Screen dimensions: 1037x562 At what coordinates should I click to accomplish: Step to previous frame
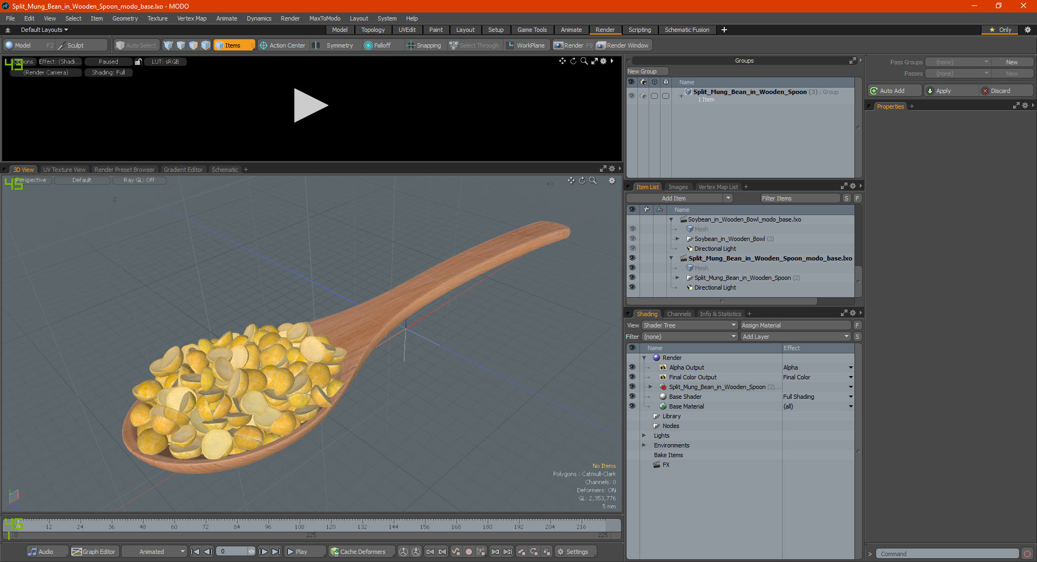click(208, 552)
